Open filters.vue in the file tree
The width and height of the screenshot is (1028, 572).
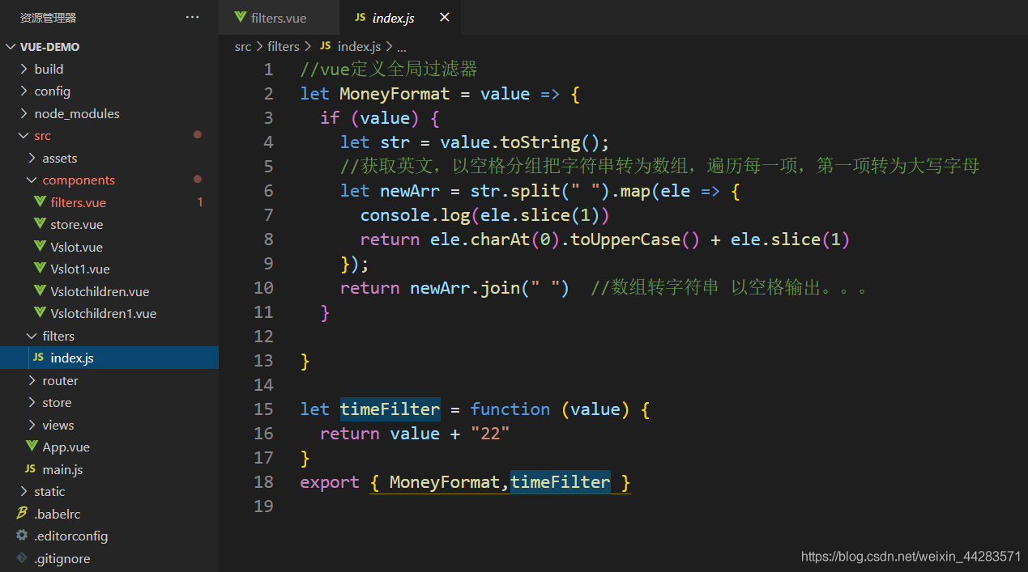coord(109,202)
